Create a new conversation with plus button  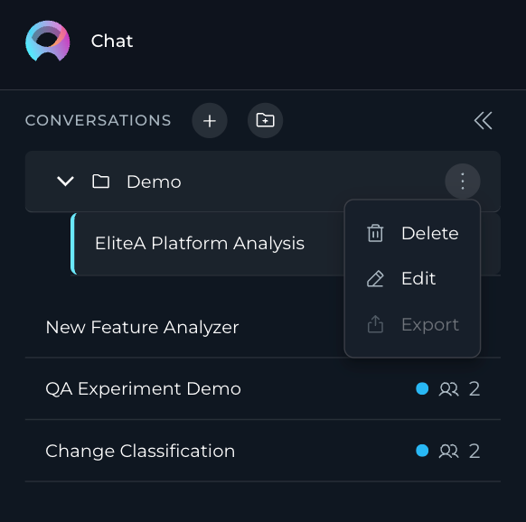[210, 121]
